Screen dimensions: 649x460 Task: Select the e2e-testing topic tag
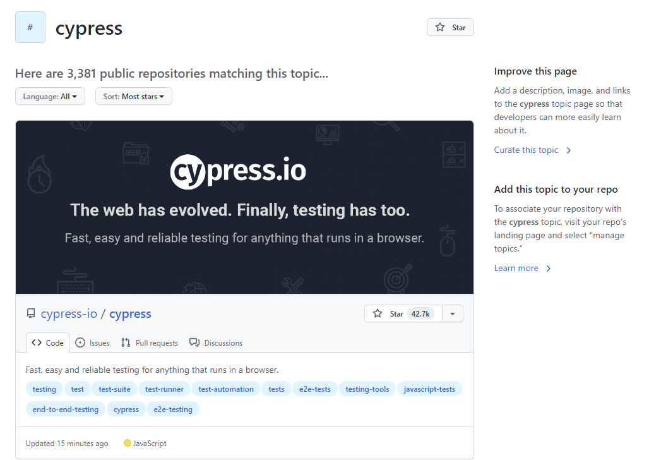[x=173, y=409]
